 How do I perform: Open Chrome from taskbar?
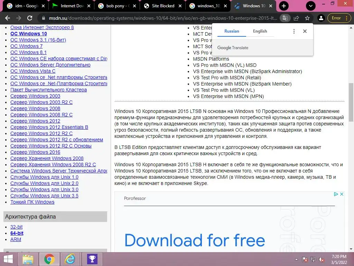(49, 259)
